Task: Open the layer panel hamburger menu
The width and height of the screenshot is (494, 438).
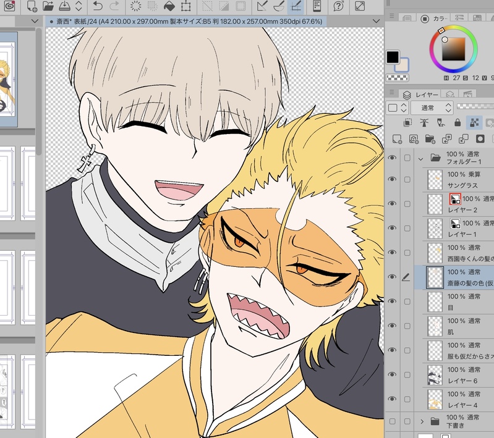Action: coord(391,92)
